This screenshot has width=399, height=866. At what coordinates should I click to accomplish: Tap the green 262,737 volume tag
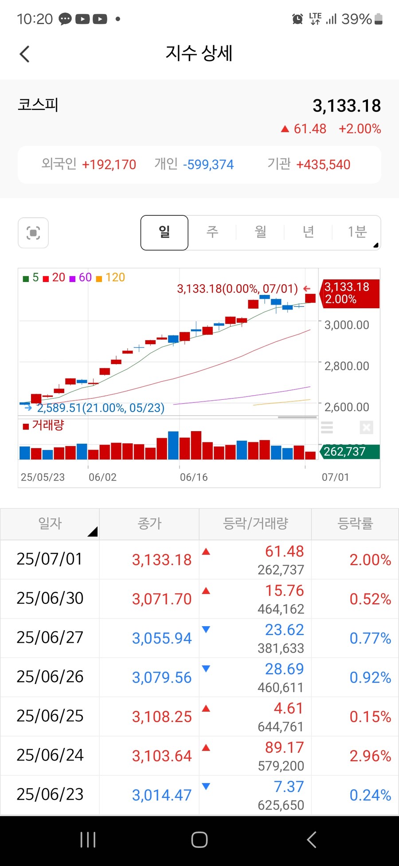349,452
